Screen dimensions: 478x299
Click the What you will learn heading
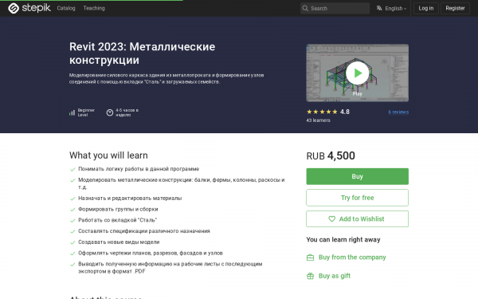click(108, 155)
